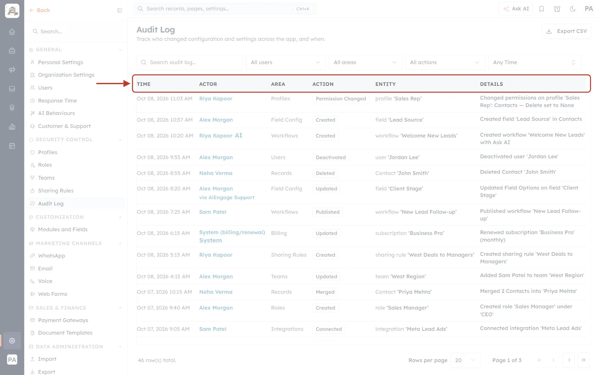Open the bar chart reports icon
Image resolution: width=600 pixels, height=375 pixels.
[12, 127]
